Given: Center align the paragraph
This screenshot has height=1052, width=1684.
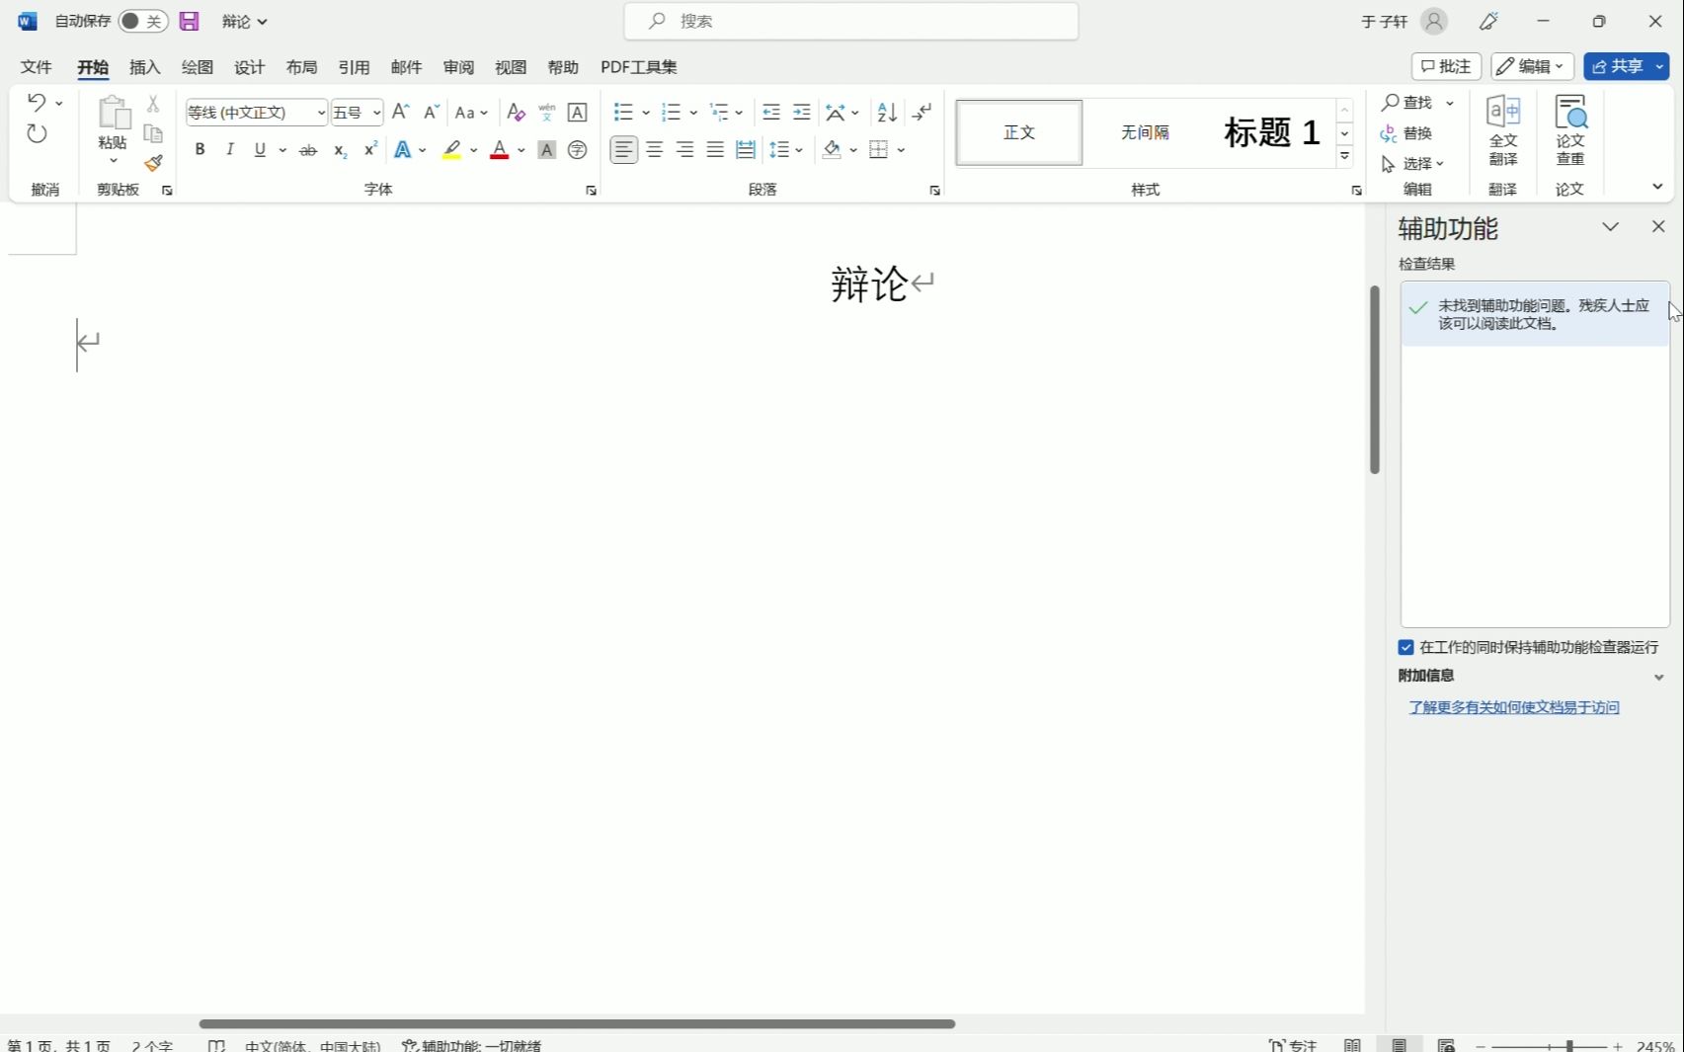Looking at the screenshot, I should tap(654, 150).
